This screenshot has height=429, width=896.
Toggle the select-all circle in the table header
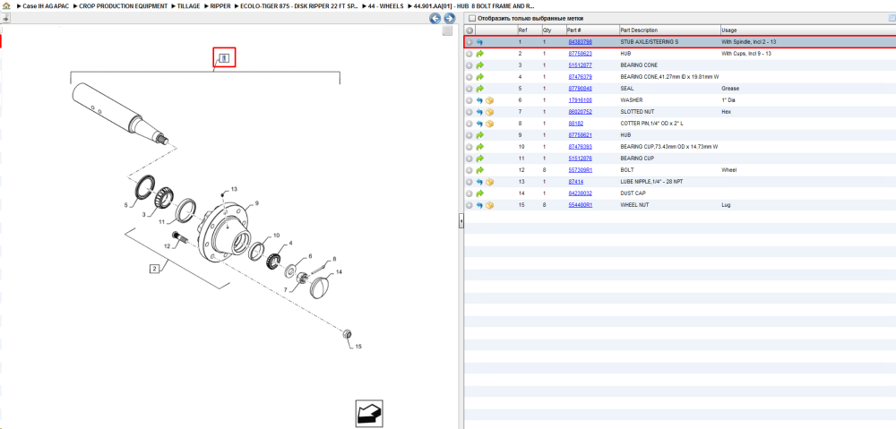[x=470, y=30]
